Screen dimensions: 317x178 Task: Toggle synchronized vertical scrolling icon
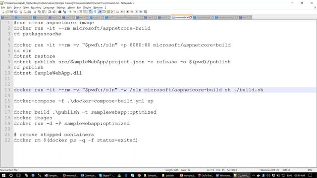coord(80,12)
